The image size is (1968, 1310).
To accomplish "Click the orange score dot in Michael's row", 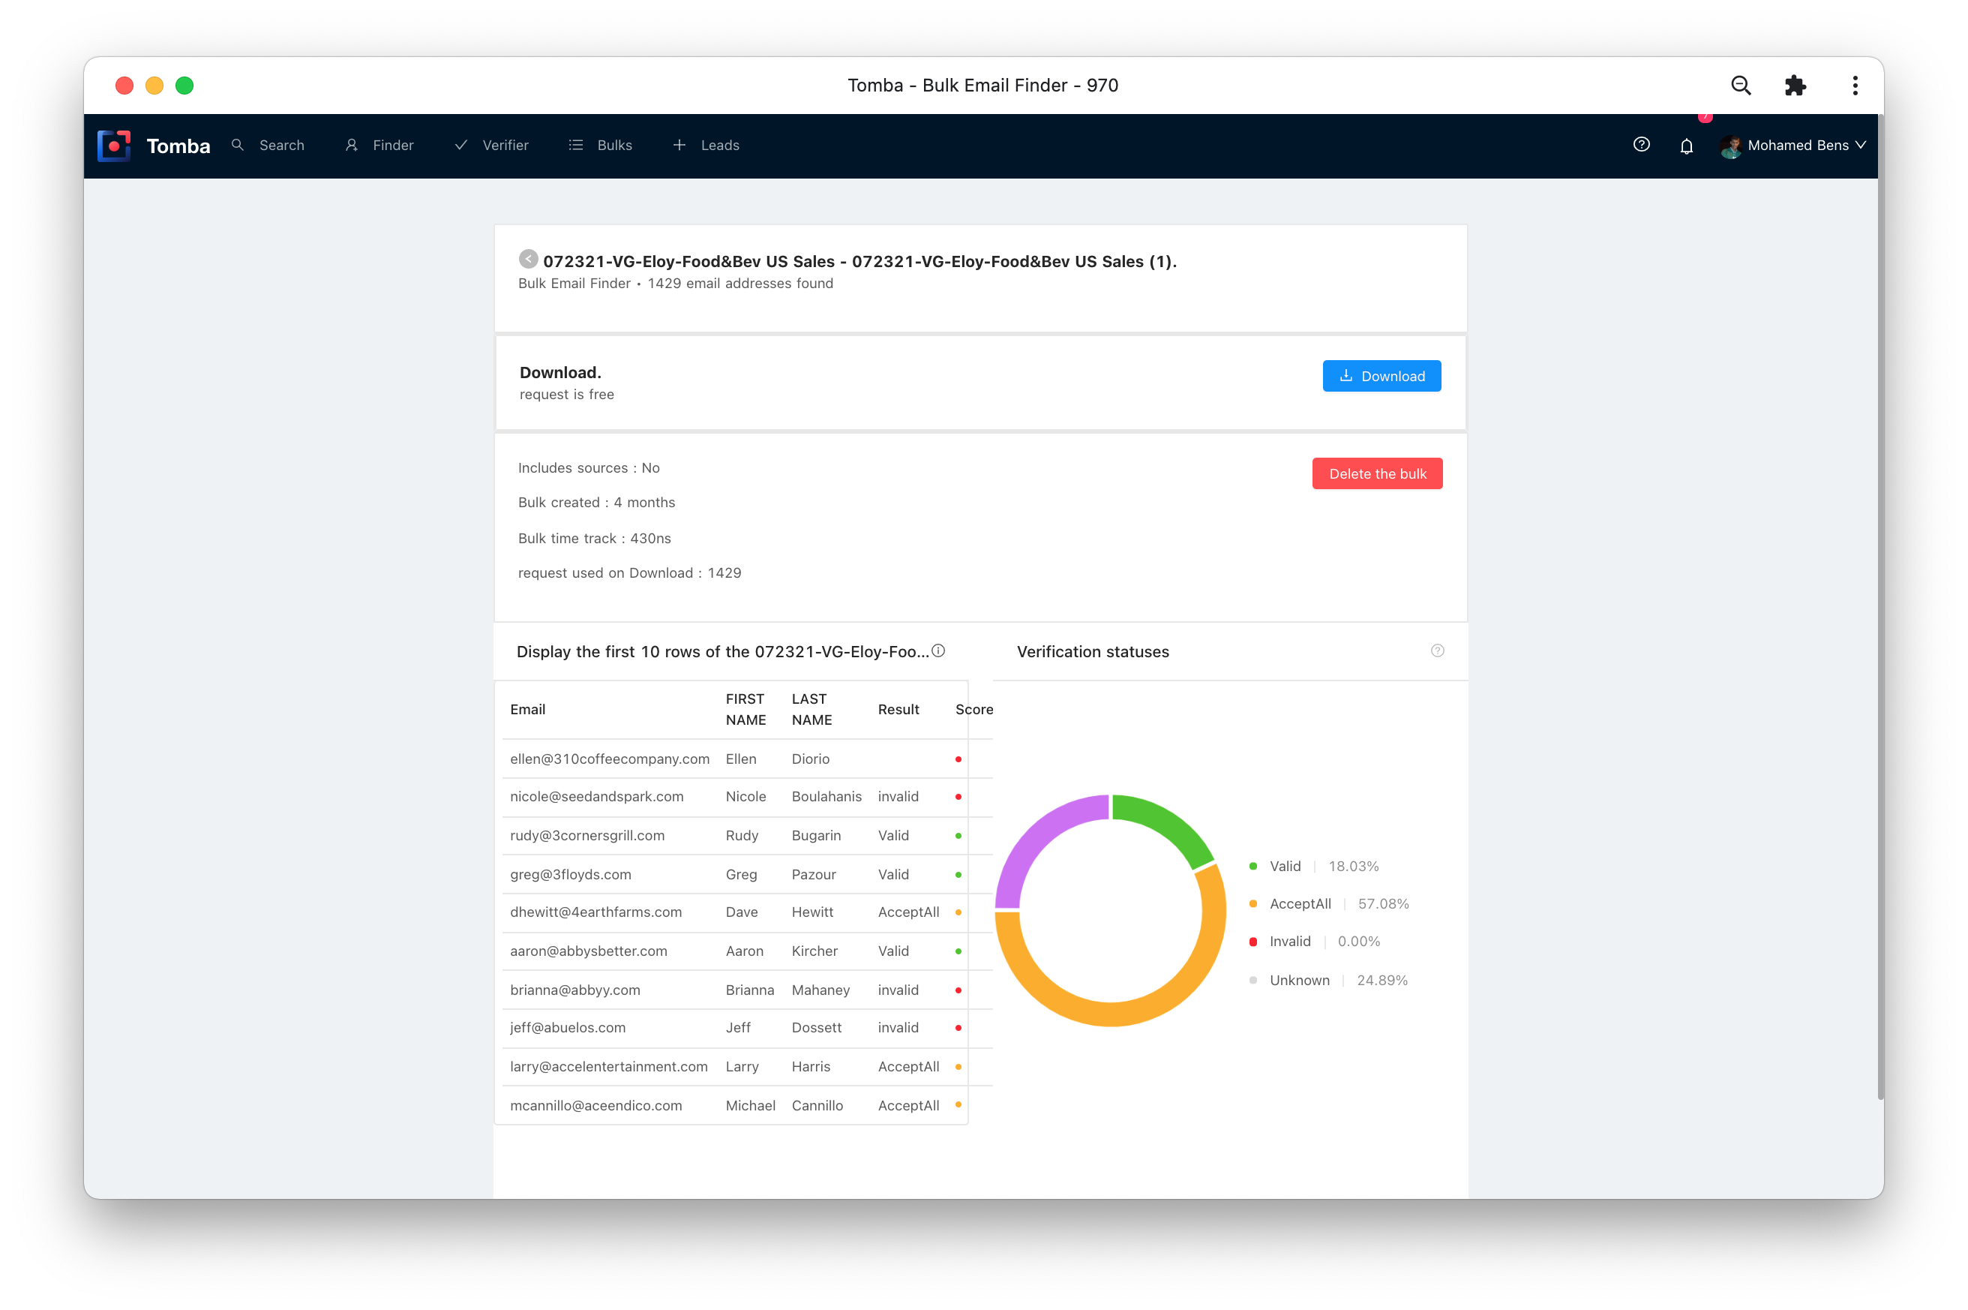I will point(958,1105).
